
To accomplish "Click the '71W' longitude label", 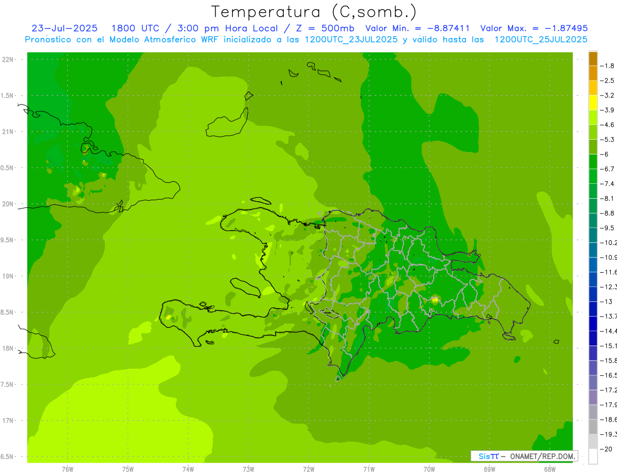I will [x=369, y=469].
